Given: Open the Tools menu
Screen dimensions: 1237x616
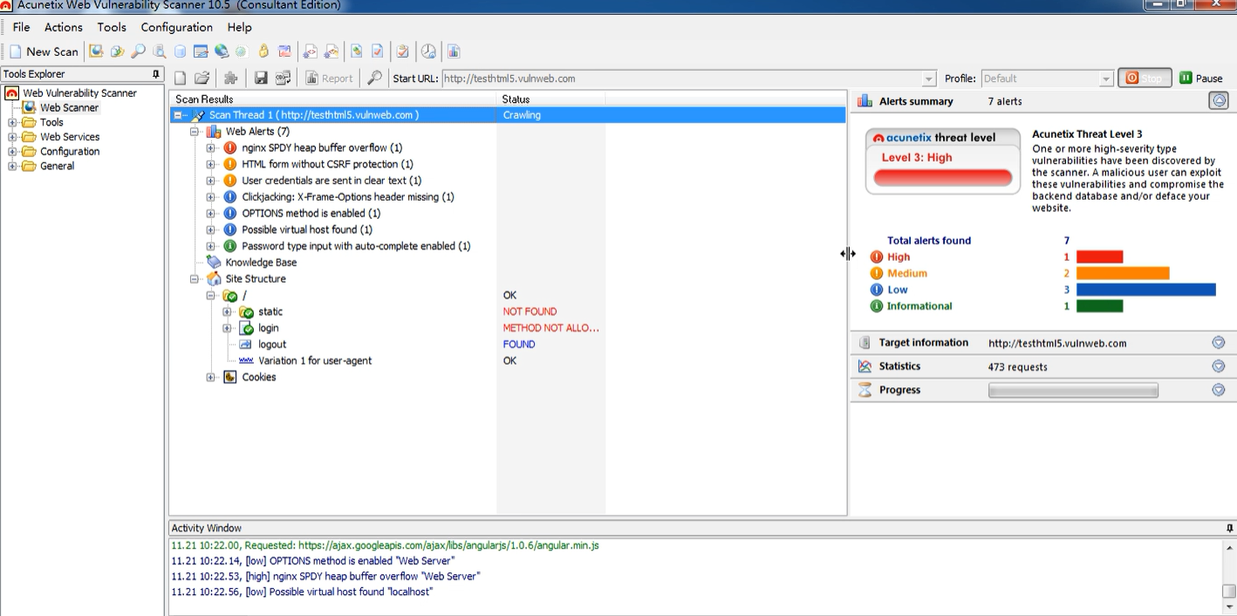Looking at the screenshot, I should coord(112,27).
